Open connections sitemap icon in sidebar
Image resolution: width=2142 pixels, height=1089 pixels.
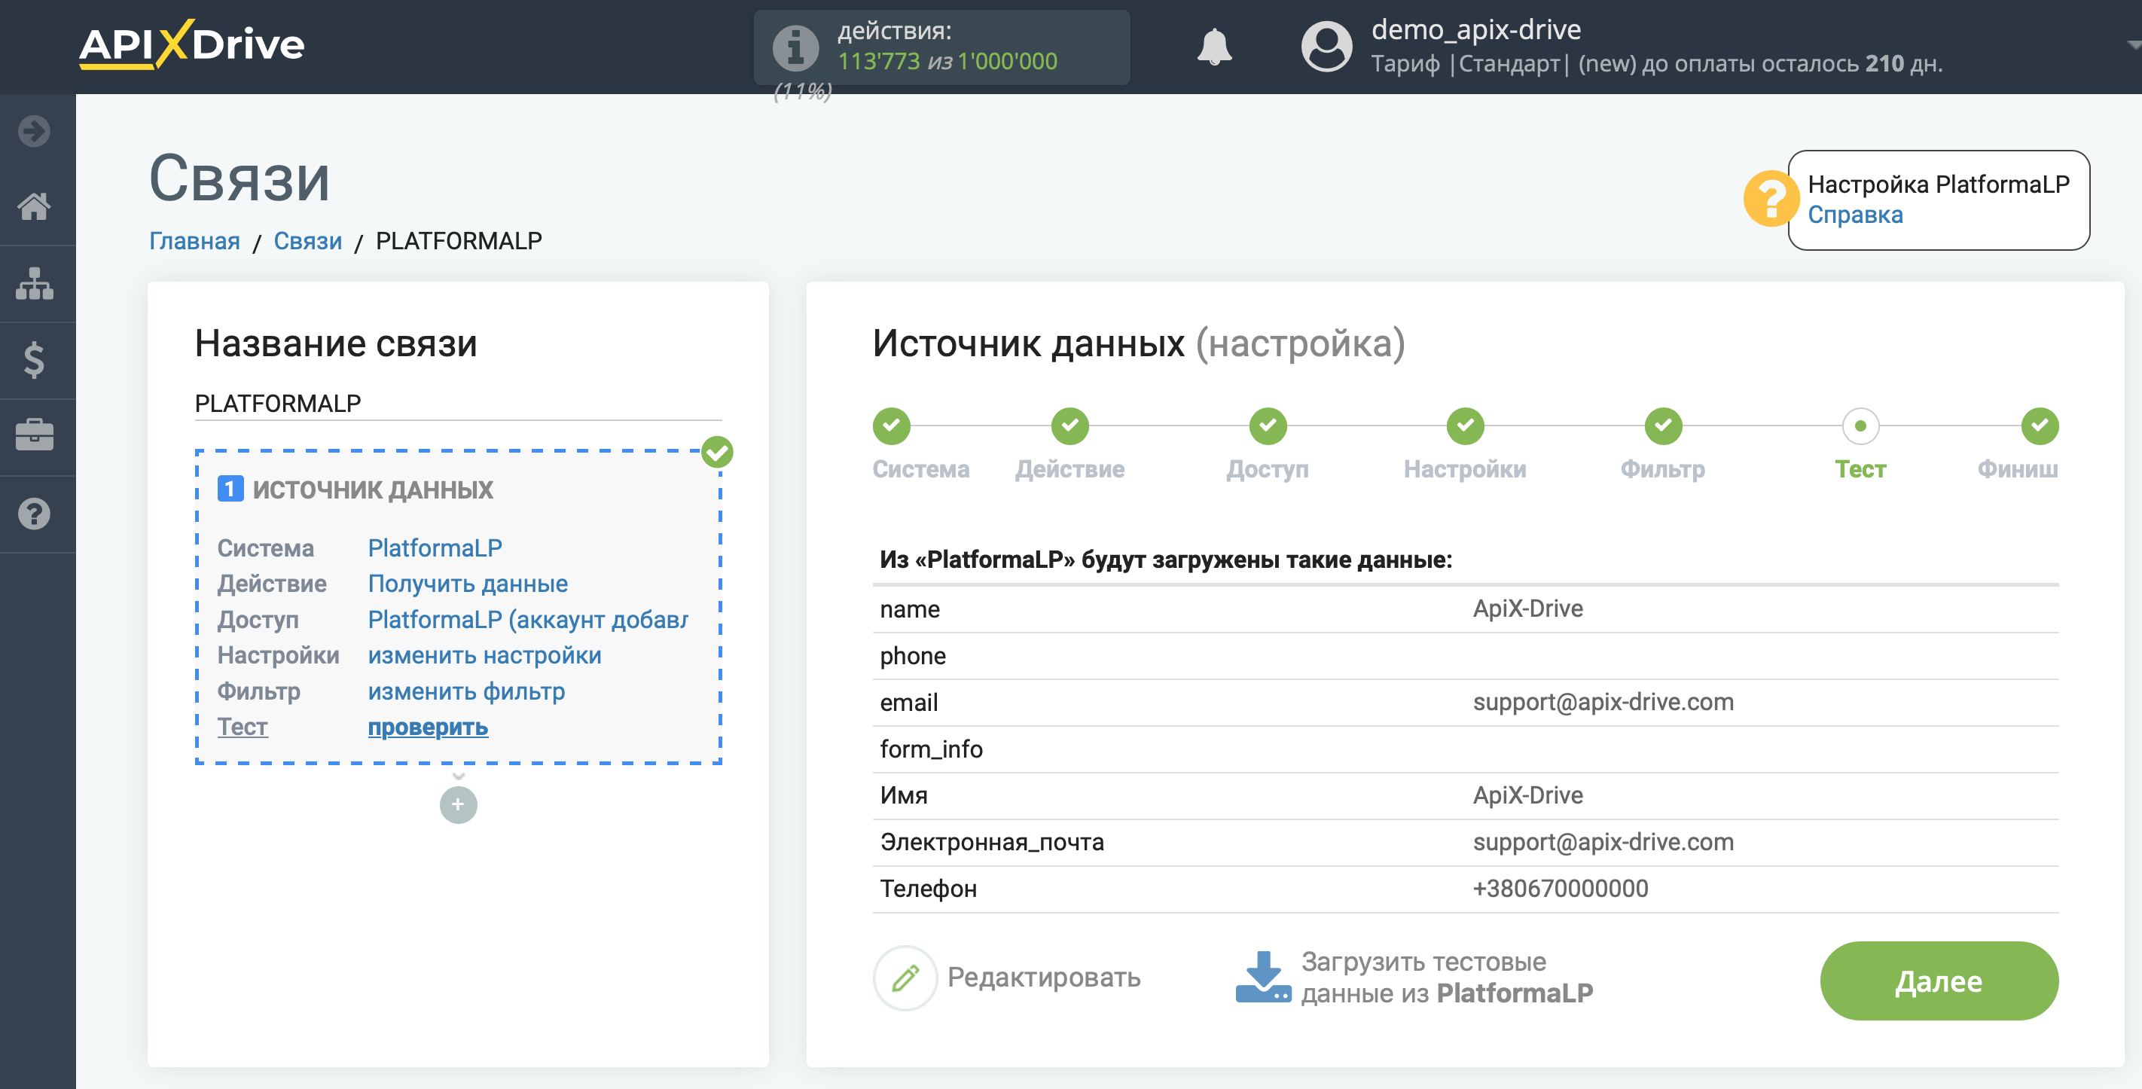point(34,282)
